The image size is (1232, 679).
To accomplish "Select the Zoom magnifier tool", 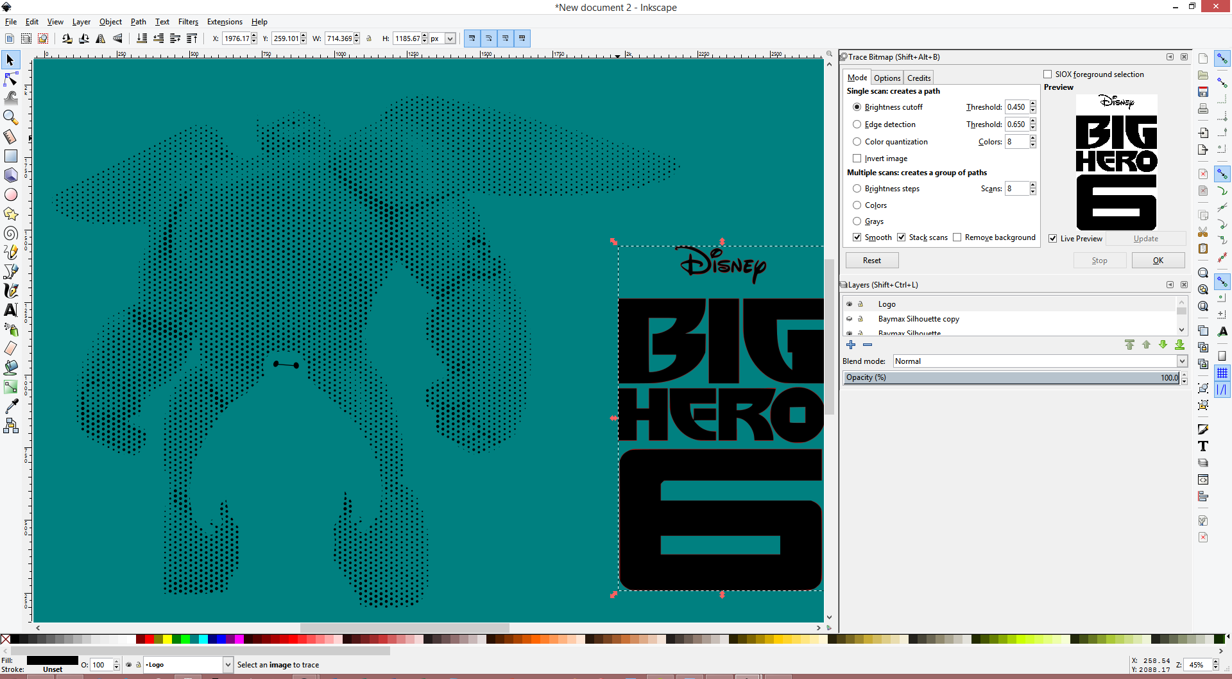I will point(11,117).
